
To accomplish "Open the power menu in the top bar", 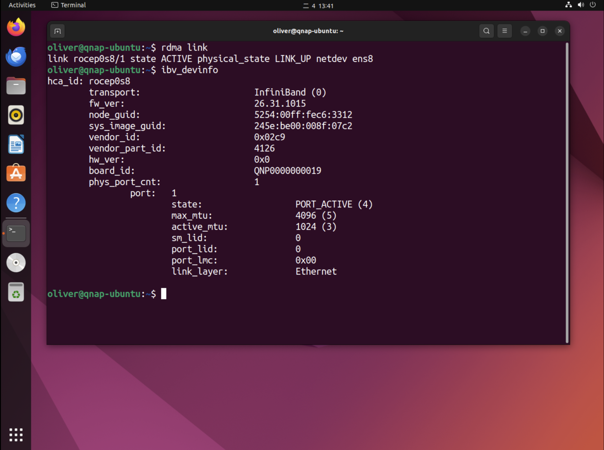I will point(593,5).
